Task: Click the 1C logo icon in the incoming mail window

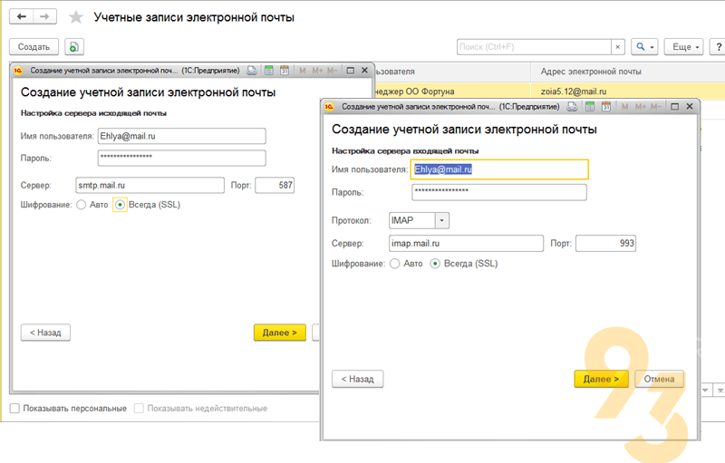Action: coord(329,107)
